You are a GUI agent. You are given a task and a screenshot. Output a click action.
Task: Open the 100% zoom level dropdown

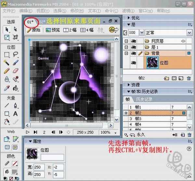pyautogui.click(x=108, y=132)
